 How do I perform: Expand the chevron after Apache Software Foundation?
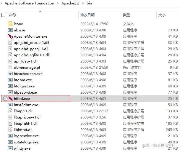point(58,4)
